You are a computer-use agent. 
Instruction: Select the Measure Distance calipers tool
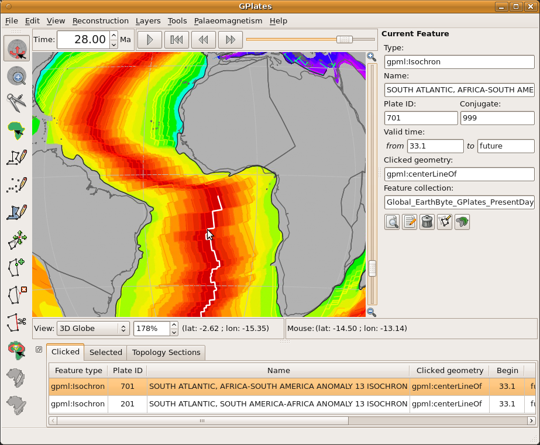click(x=16, y=102)
